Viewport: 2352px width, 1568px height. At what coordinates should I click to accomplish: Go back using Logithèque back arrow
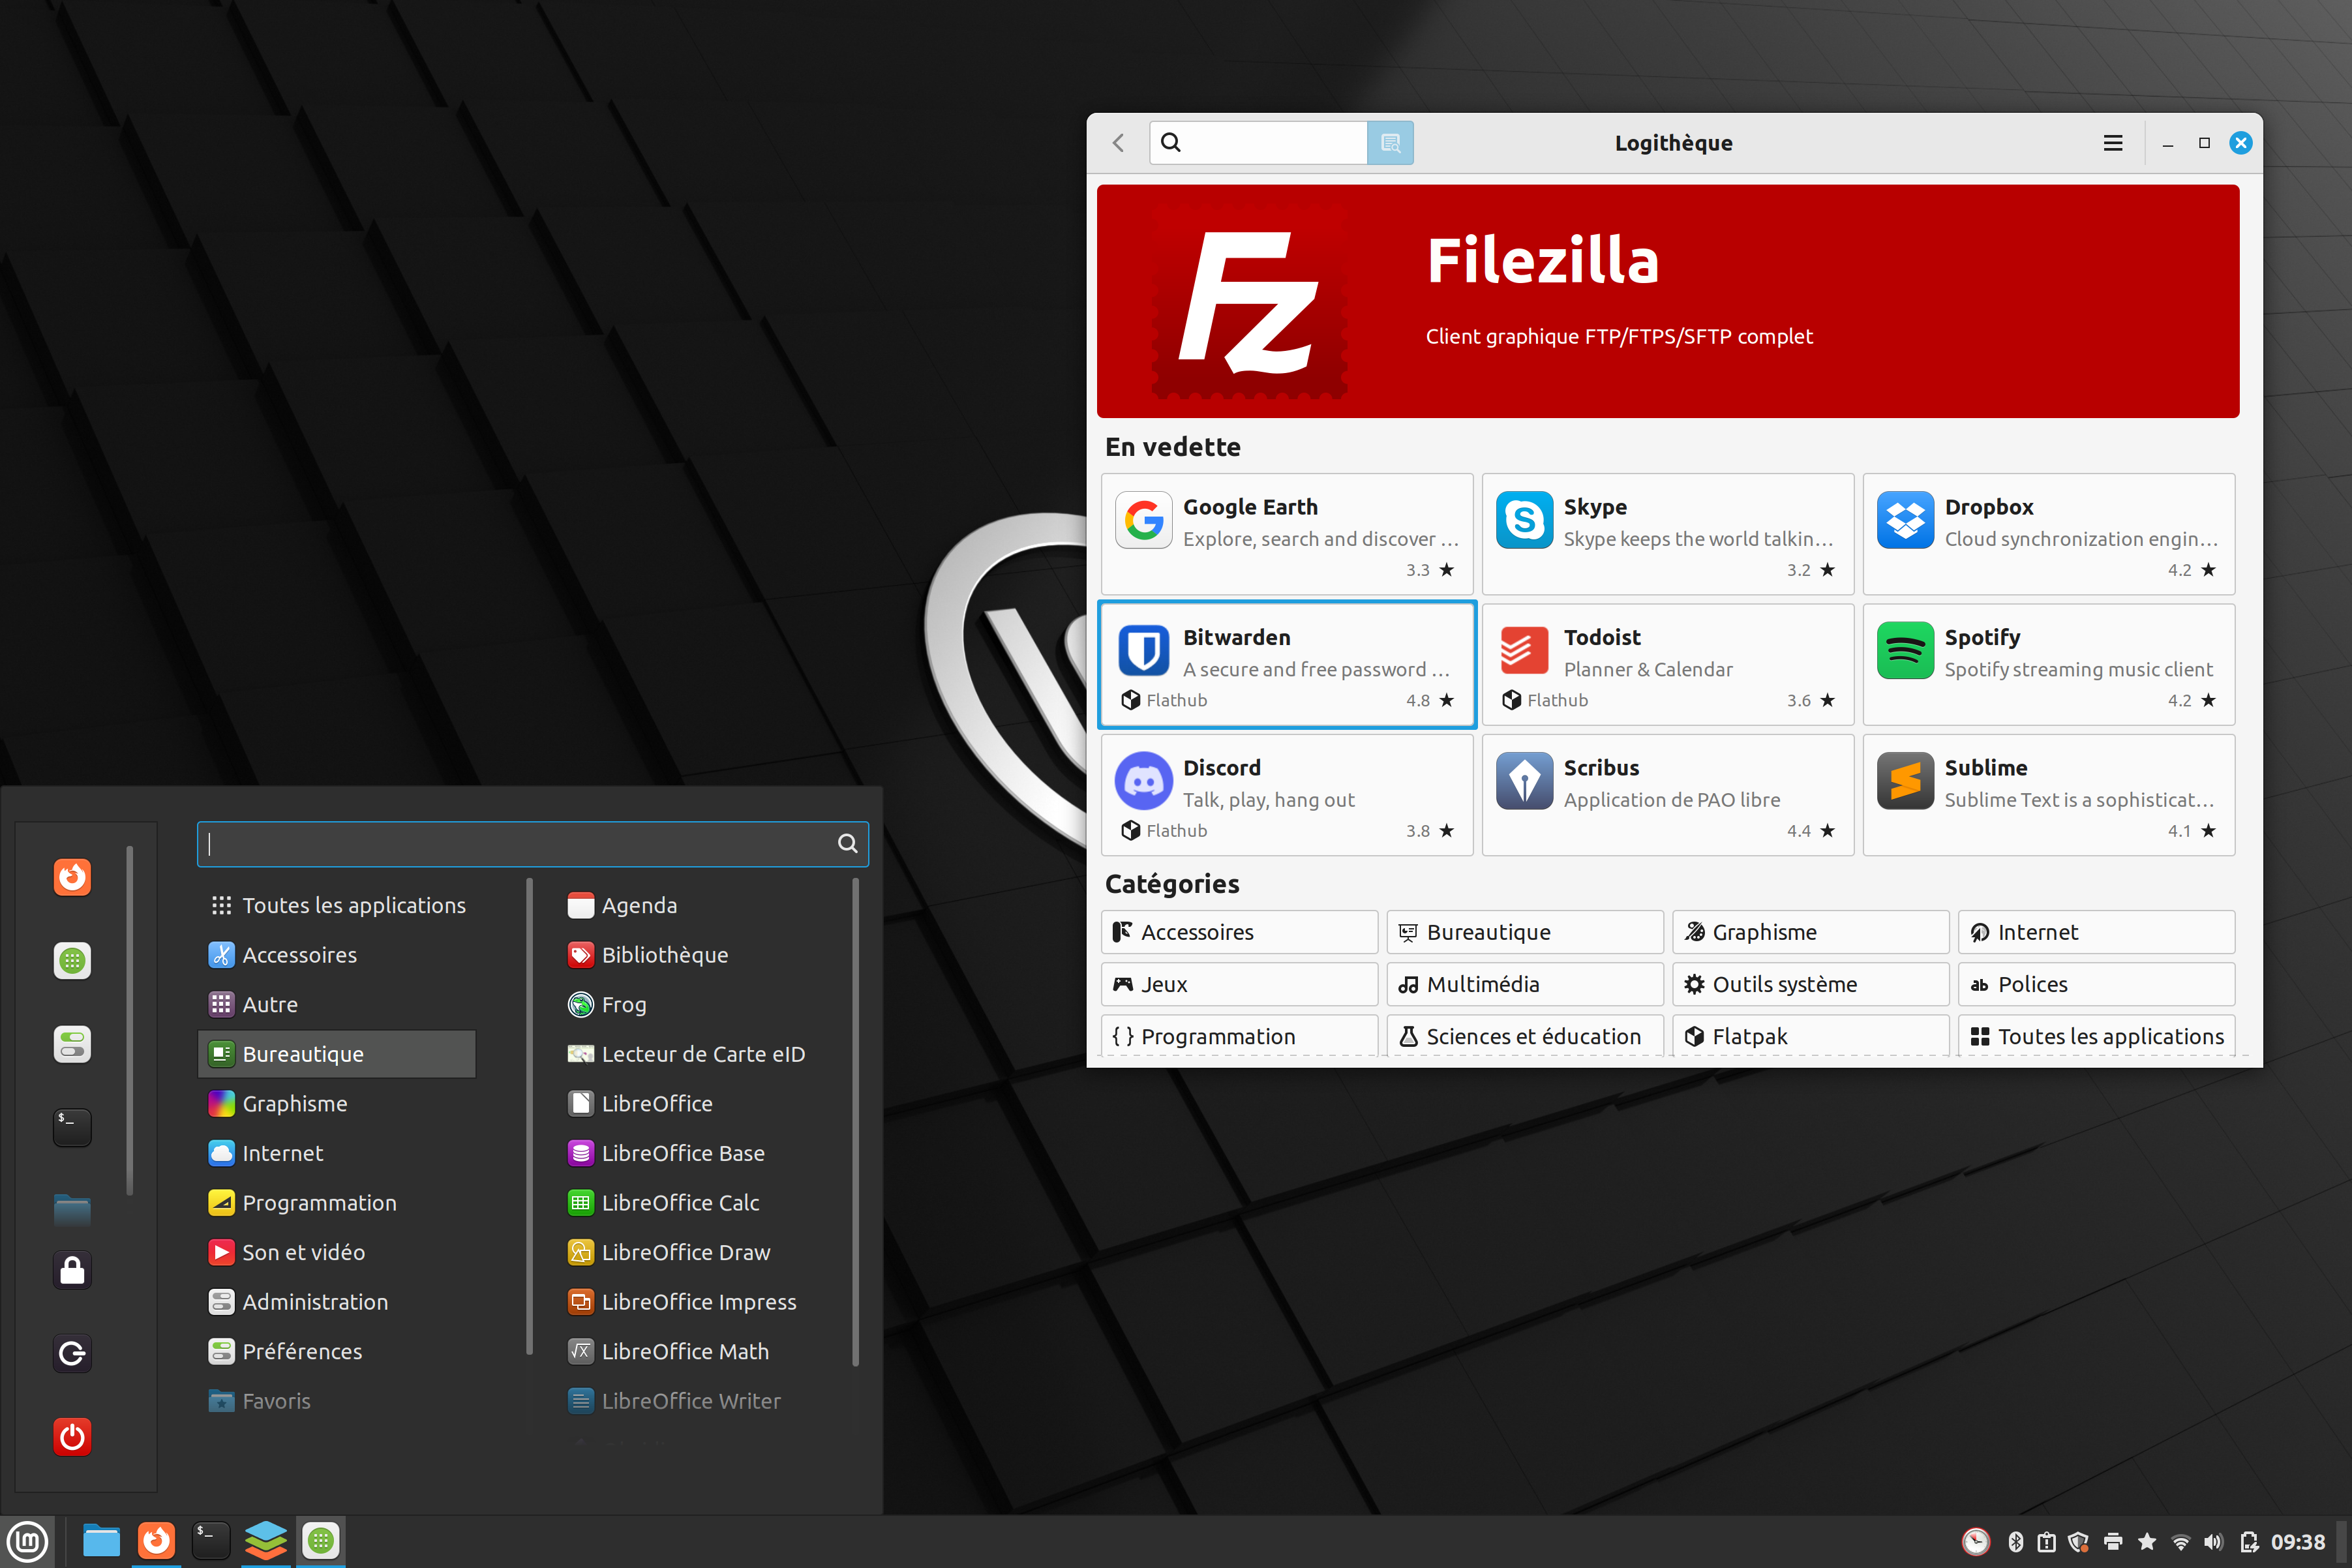pyautogui.click(x=1118, y=143)
